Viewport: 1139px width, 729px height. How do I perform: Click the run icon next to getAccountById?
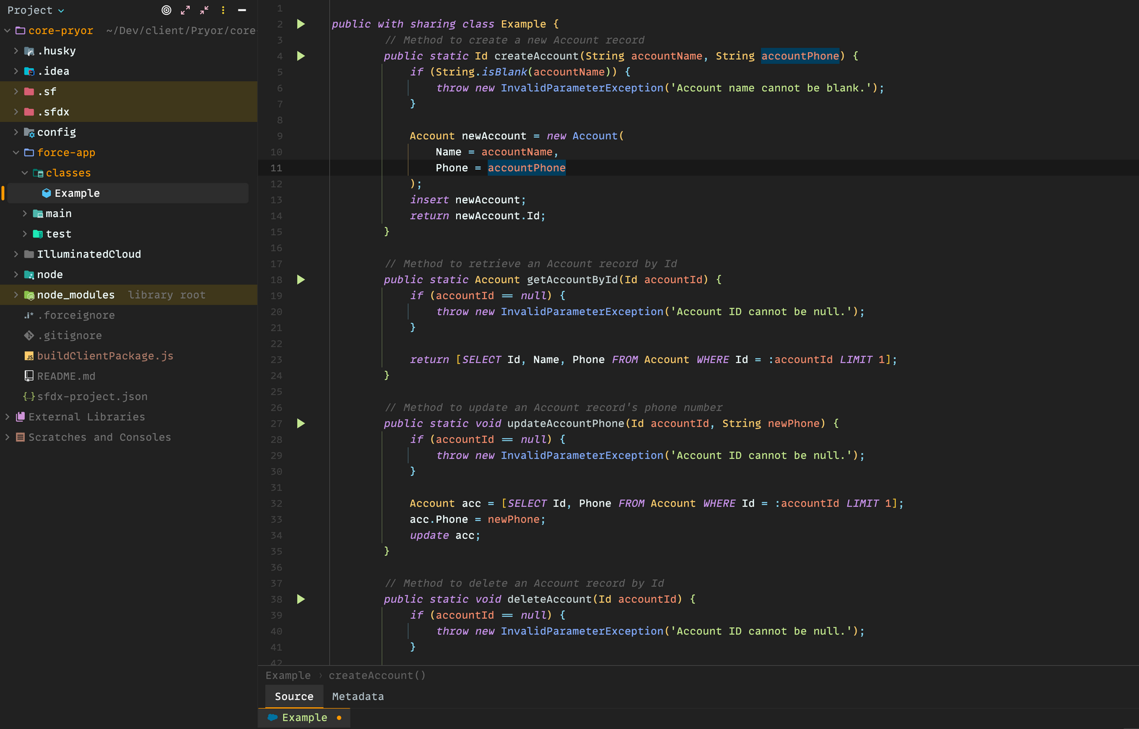coord(301,280)
